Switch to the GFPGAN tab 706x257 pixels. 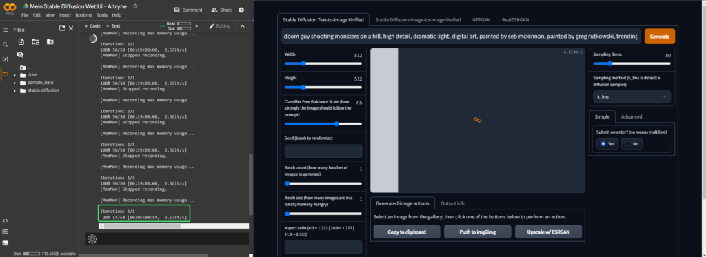pos(481,20)
